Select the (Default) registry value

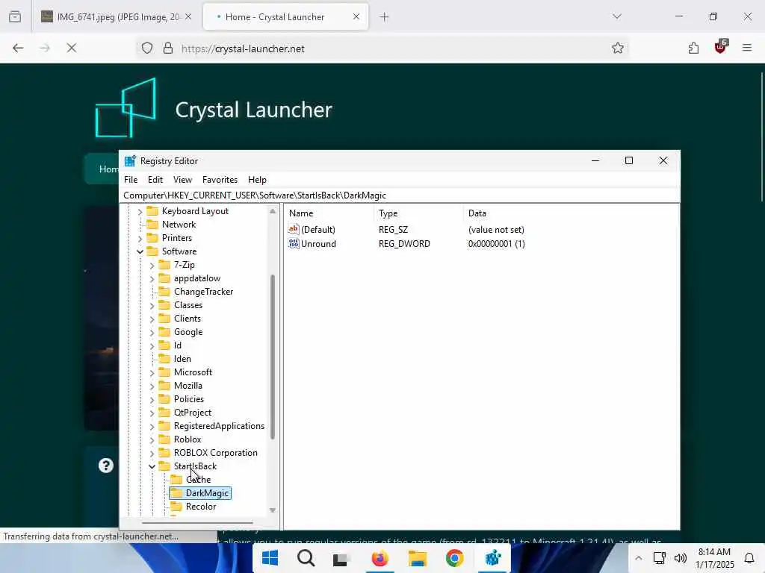pos(318,230)
